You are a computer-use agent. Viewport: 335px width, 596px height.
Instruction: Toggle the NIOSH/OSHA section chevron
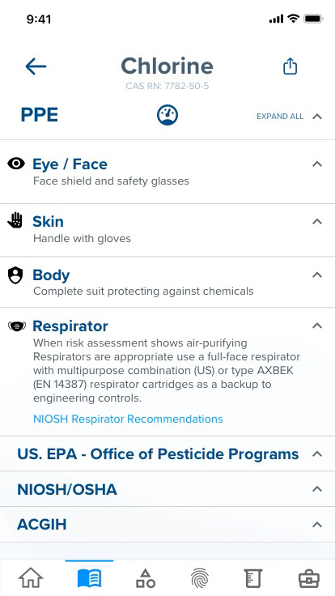317,489
